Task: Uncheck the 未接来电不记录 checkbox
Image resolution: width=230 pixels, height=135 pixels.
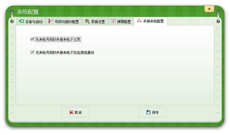Action: pos(32,39)
